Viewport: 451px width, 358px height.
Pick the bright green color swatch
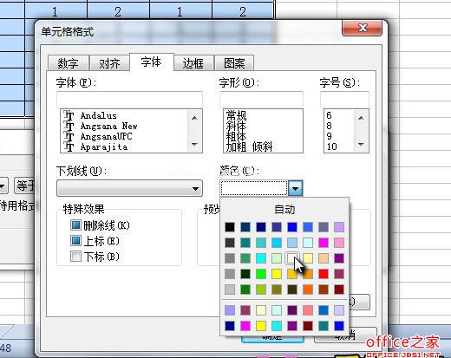261,274
